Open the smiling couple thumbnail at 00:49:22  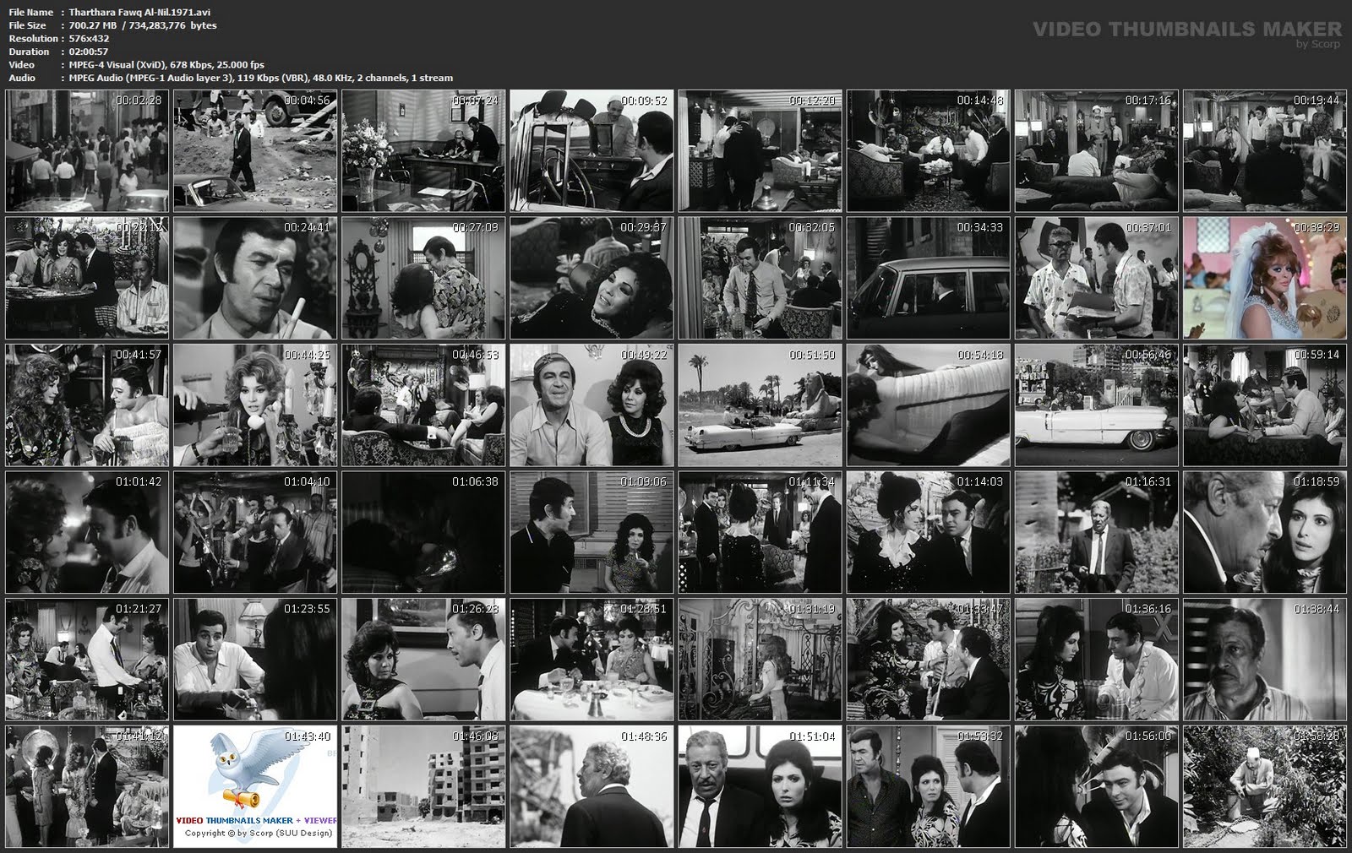tap(591, 405)
